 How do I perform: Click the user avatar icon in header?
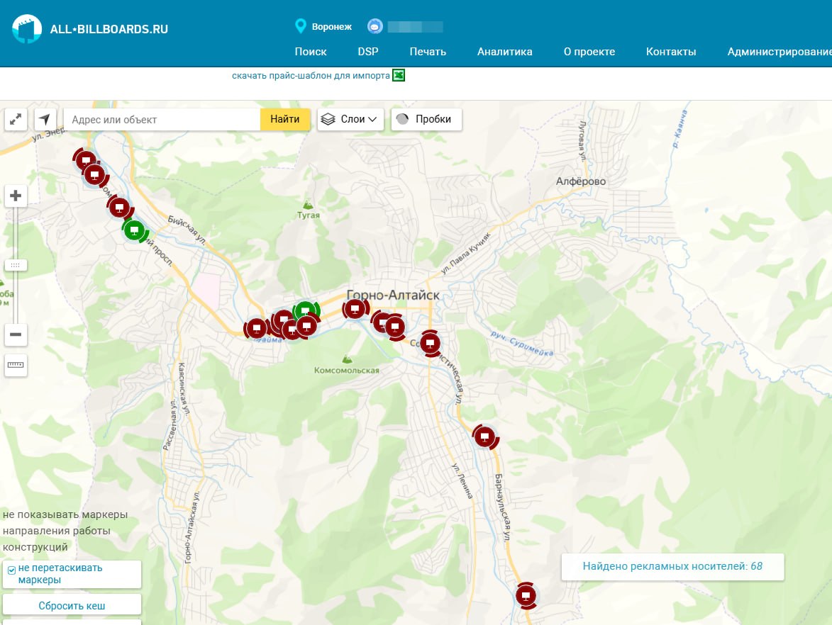pos(375,26)
